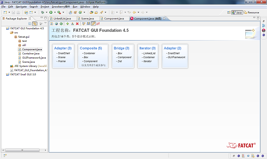Open the Back history dropdown arrow
Screen dimensions: 267x159
(138, 12)
